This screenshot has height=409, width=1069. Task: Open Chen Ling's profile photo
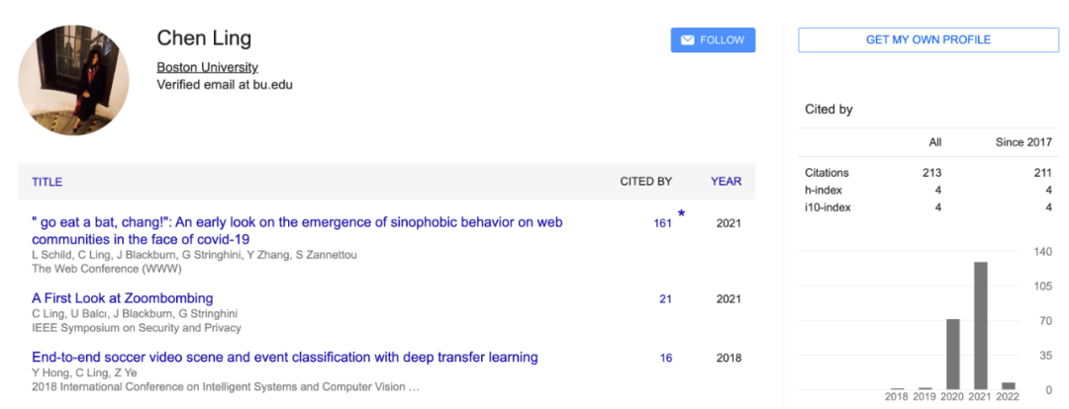click(x=73, y=81)
